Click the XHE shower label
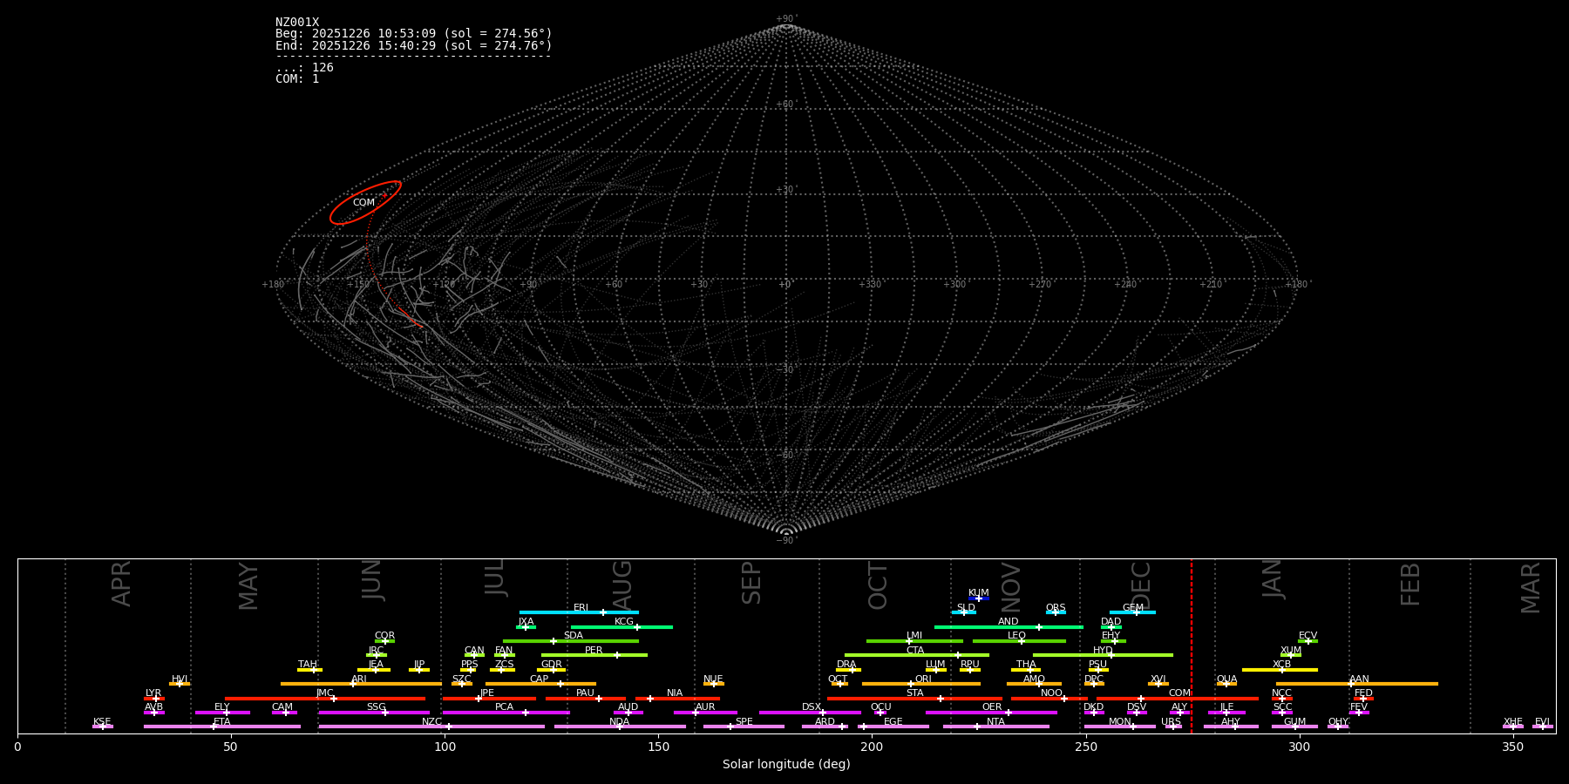The image size is (1569, 784). [x=1512, y=722]
